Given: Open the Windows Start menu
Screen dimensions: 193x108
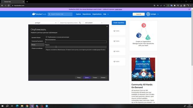Looking at the screenshot, I should [x=2, y=106].
